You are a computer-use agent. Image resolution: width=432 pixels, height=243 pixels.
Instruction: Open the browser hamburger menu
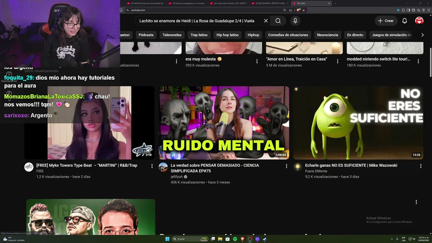[428, 10]
